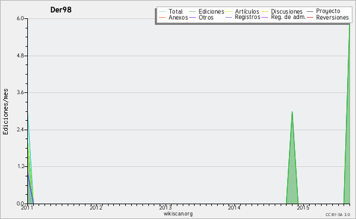The width and height of the screenshot is (356, 219).
Task: Click the 4.8 y-axis value
Action: tap(20, 56)
